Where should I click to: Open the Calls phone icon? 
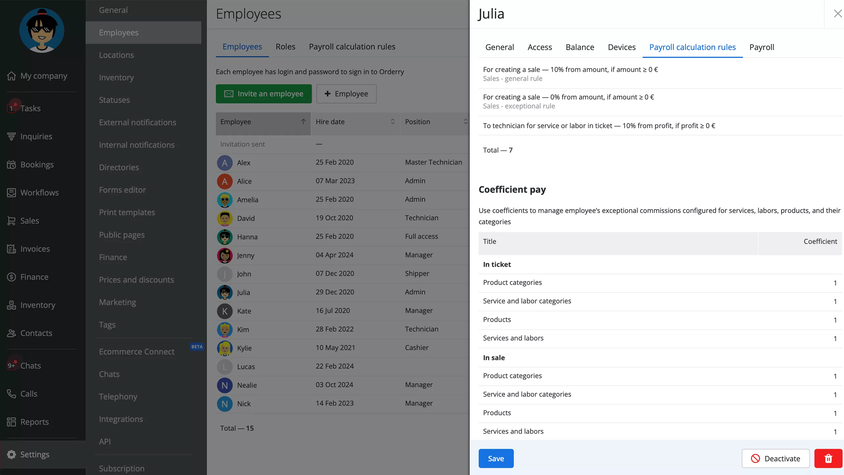12,394
